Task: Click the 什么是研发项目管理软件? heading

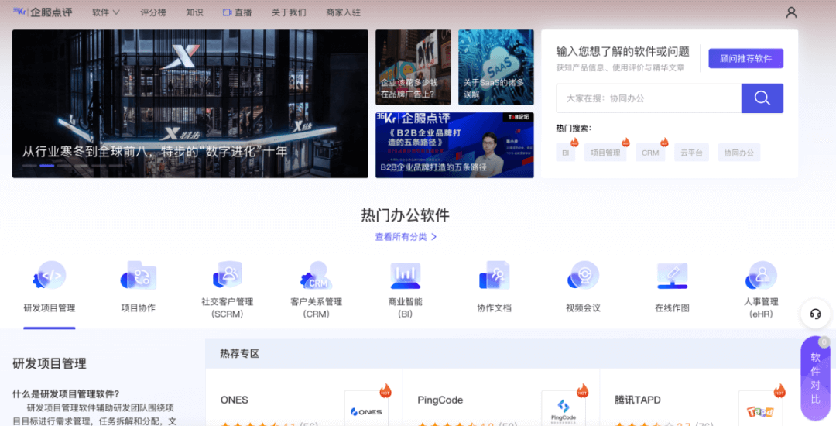Action: pyautogui.click(x=66, y=394)
